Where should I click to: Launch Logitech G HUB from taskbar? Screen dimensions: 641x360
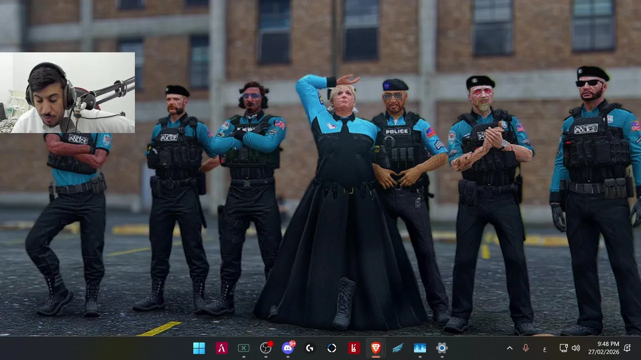[x=310, y=348]
